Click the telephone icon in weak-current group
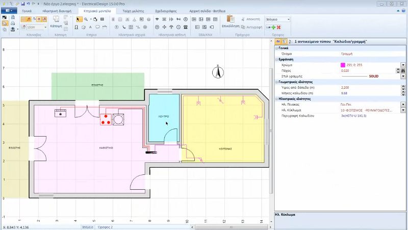408x230 pixels. (x=186, y=27)
